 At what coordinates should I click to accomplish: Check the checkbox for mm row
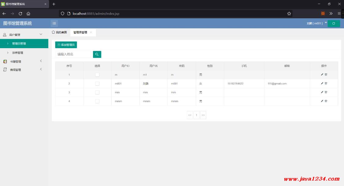click(97, 92)
